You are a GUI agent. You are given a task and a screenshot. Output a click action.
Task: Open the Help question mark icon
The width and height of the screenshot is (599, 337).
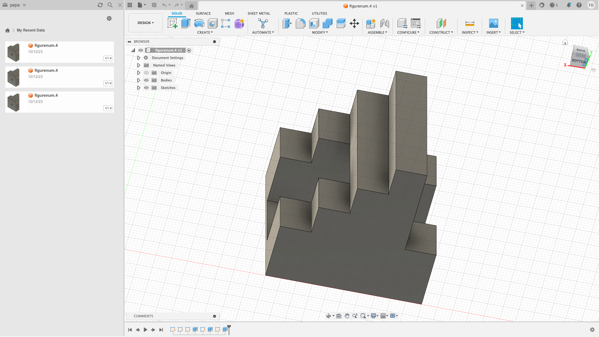click(579, 5)
